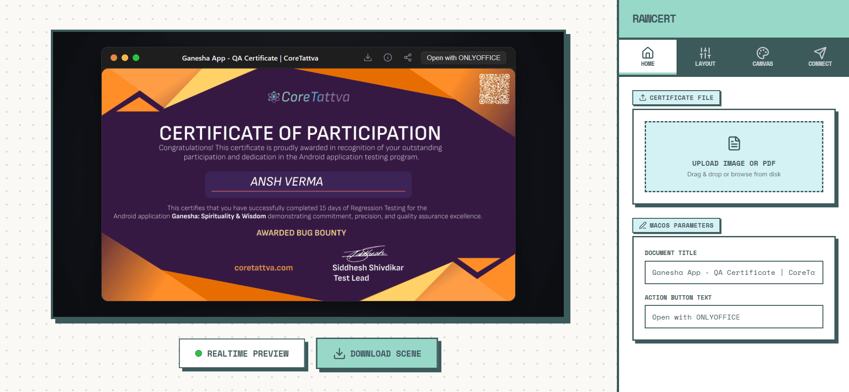Click the green traffic-light dot in the preview
The image size is (849, 392).
[x=136, y=57]
